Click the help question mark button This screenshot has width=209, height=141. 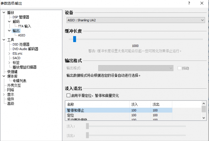pos(189,3)
